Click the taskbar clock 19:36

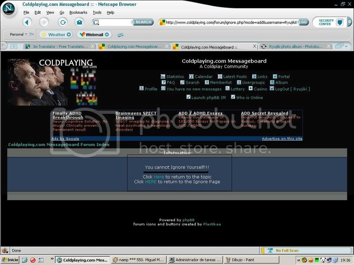(345, 260)
